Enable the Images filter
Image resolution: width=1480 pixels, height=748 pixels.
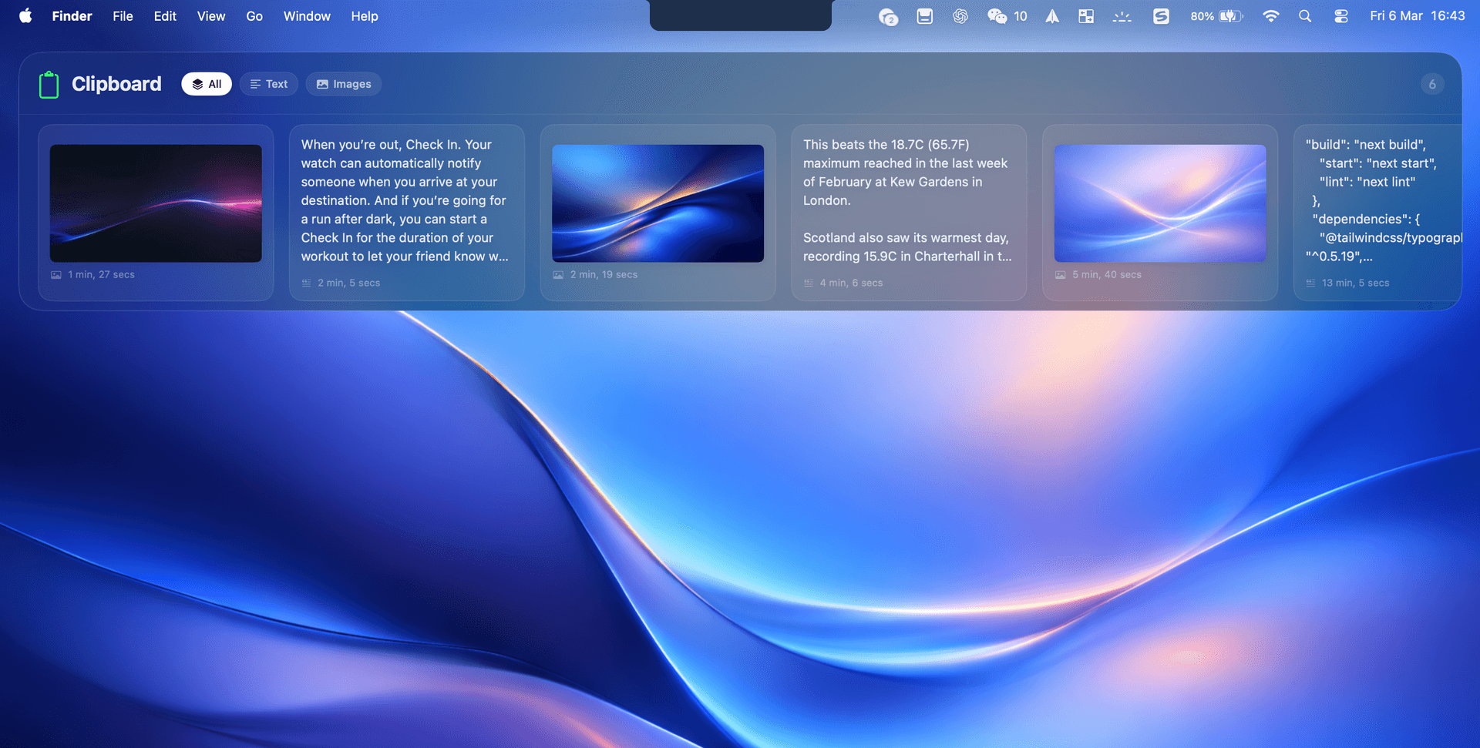point(343,84)
